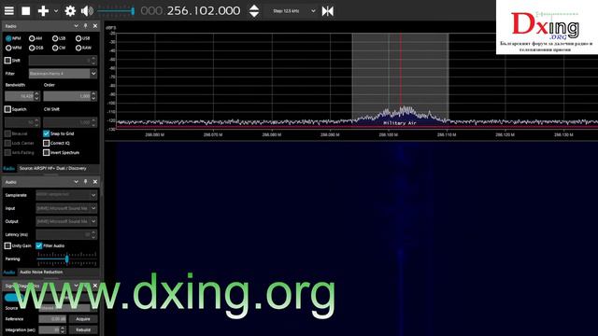Click the 256.070 M frequency axis label
Viewport: 598px width, 336px height.
(213, 134)
